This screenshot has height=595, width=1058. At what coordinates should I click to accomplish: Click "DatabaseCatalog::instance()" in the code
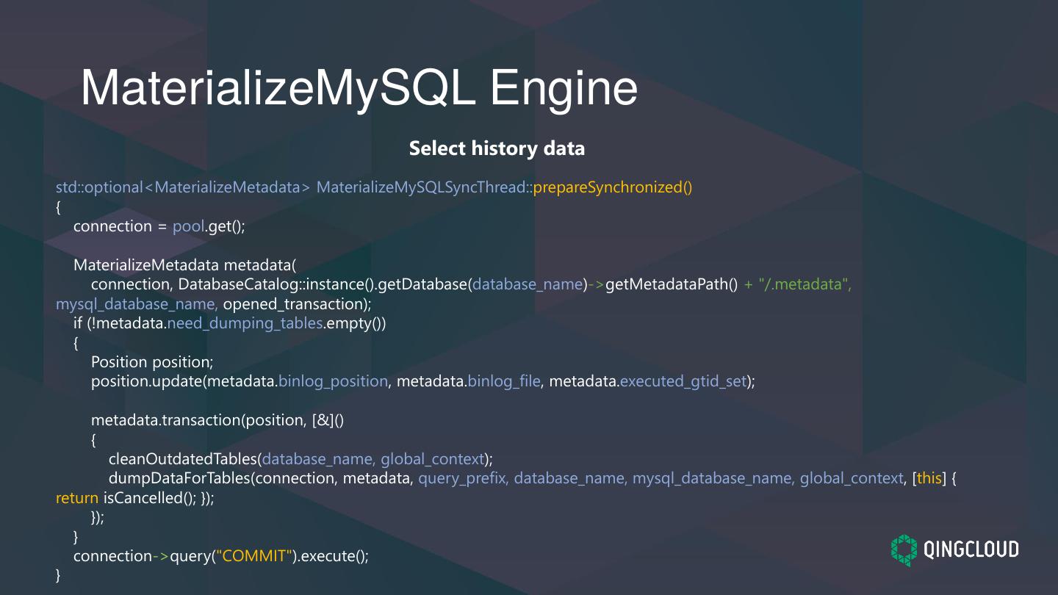[x=276, y=284]
